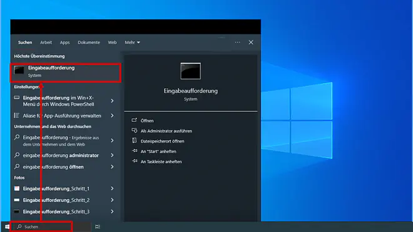This screenshot has height=232, width=413.
Task: Expand Eingabeaufforderung_Schritt_3 arrow
Action: pos(112,212)
